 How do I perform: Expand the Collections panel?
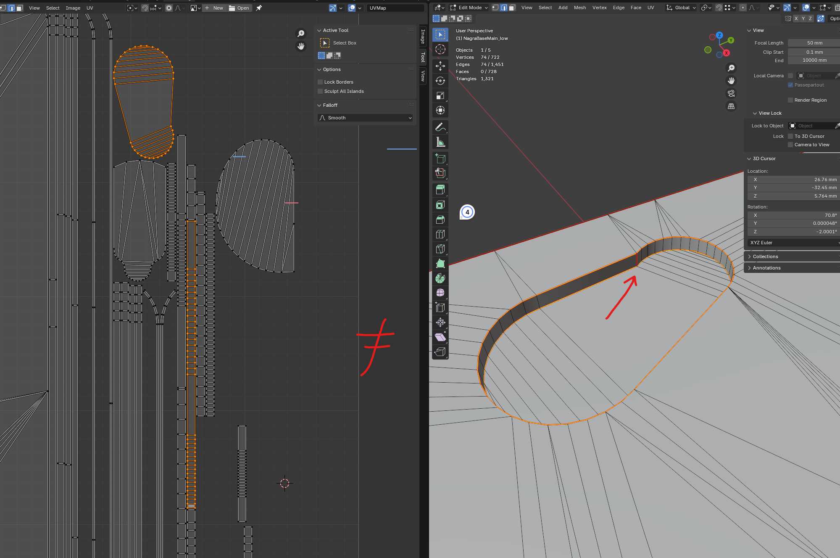coord(765,257)
